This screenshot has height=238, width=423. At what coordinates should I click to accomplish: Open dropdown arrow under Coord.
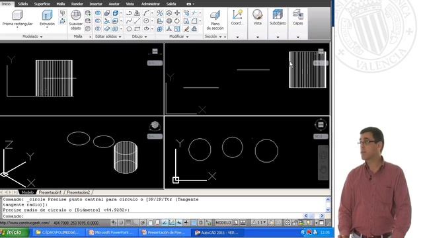pos(237,37)
